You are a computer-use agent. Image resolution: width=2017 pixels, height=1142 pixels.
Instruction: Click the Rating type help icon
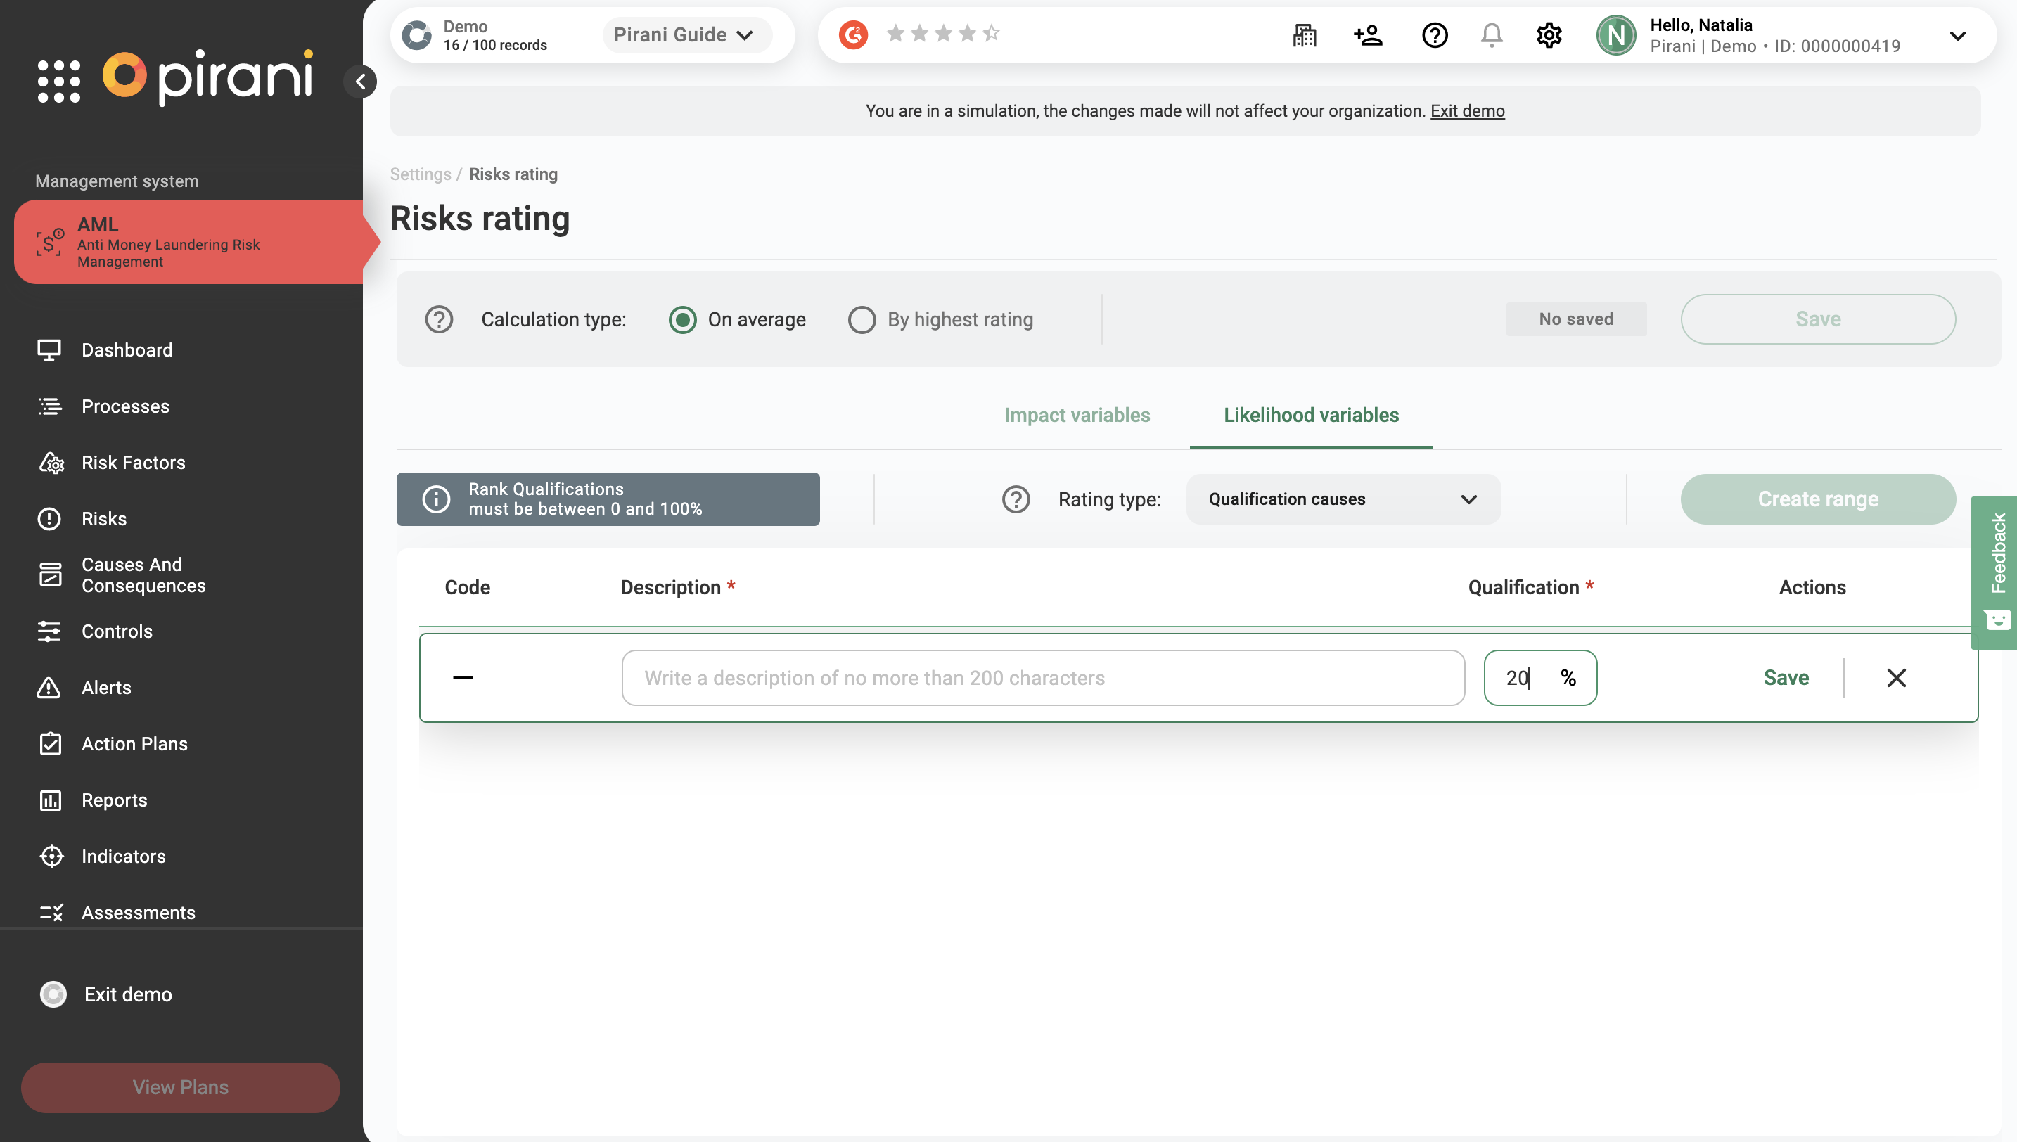pos(1016,499)
